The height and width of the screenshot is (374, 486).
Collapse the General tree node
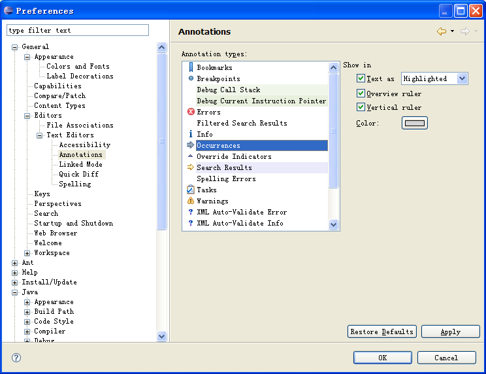(x=14, y=47)
